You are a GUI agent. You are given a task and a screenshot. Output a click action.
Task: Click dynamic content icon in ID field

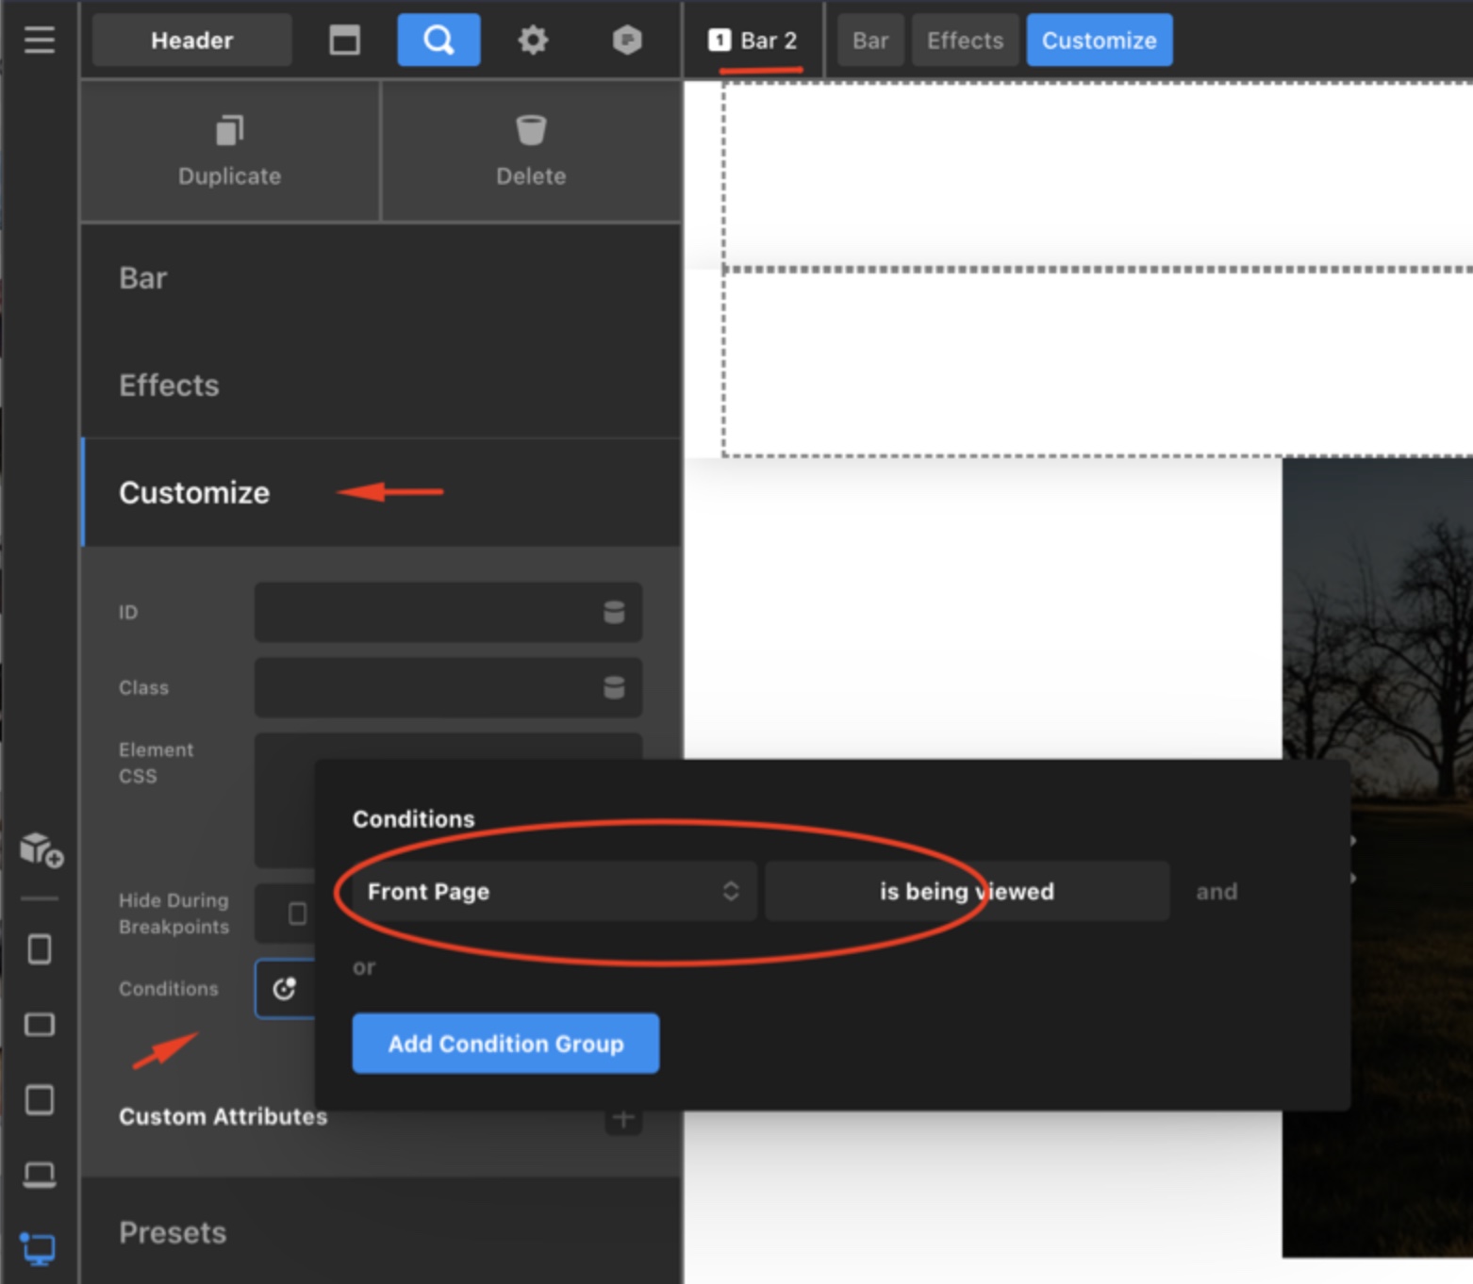[x=614, y=613]
